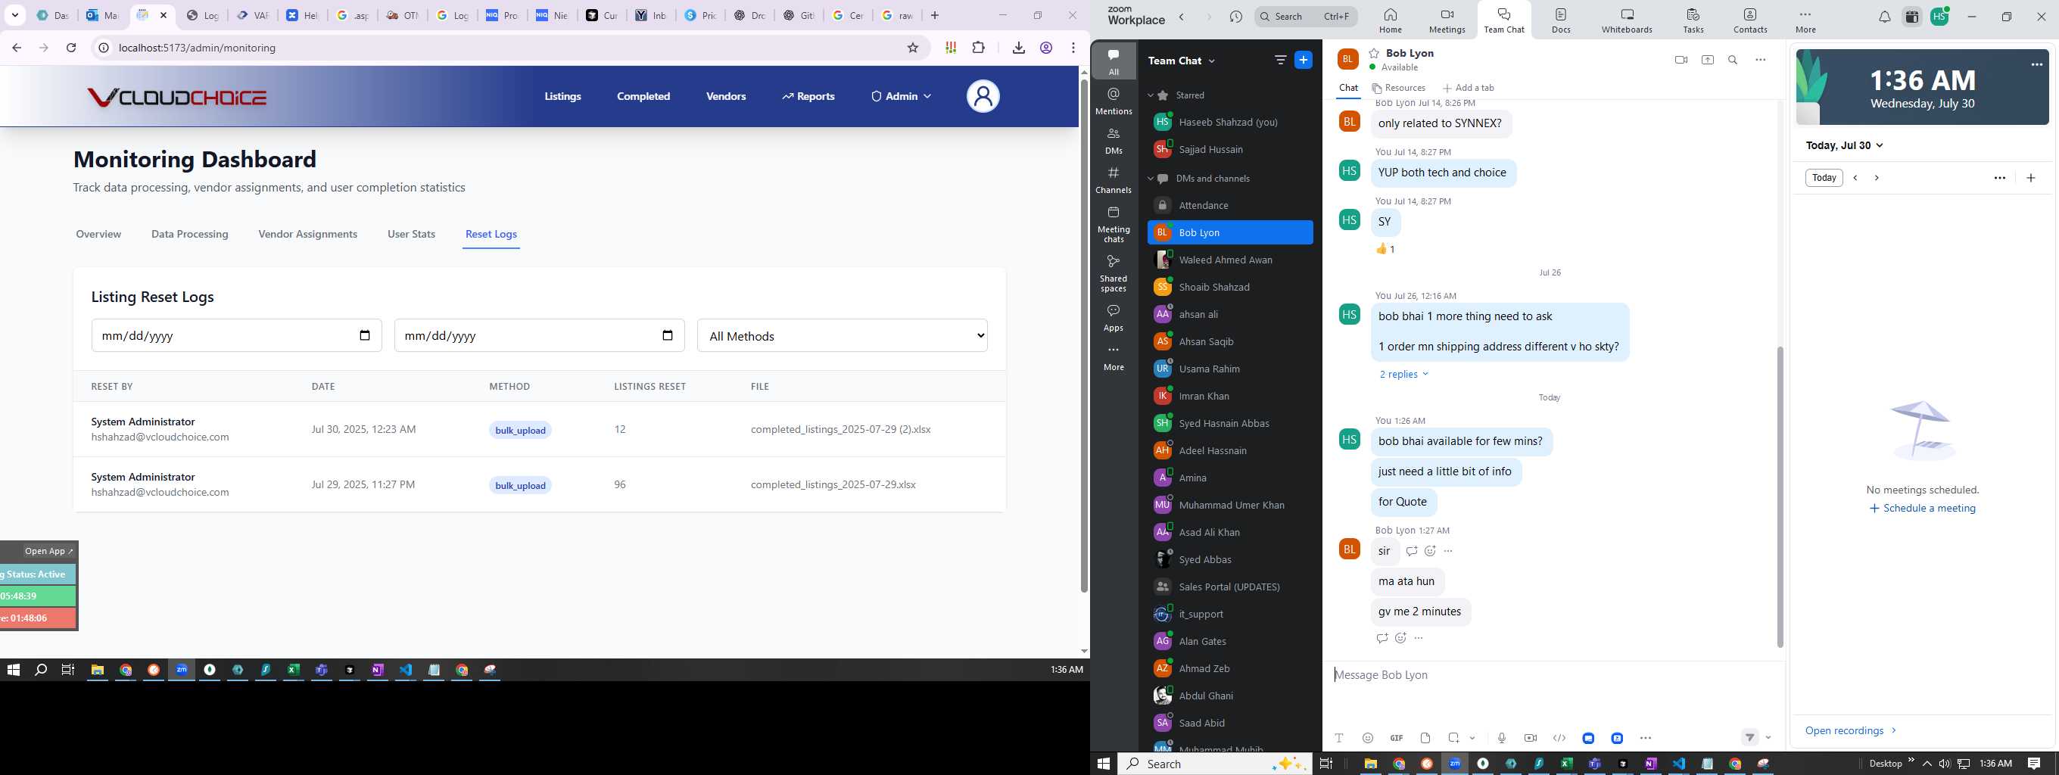The height and width of the screenshot is (775, 2059).
Task: Open the send options arrow beside send button
Action: (x=1768, y=738)
